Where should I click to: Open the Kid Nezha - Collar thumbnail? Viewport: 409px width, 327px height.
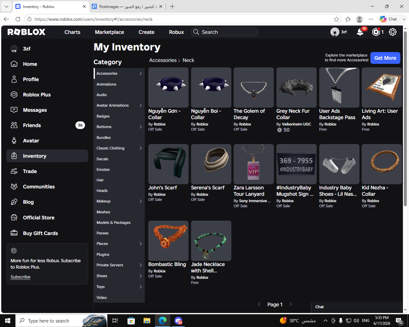pos(382,164)
